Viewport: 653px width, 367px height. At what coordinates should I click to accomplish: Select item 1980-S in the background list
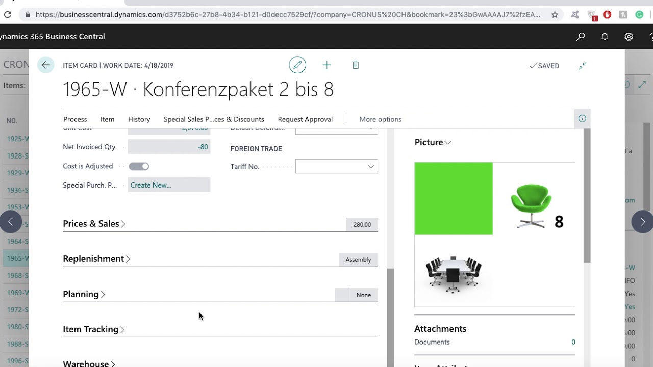pyautogui.click(x=18, y=327)
